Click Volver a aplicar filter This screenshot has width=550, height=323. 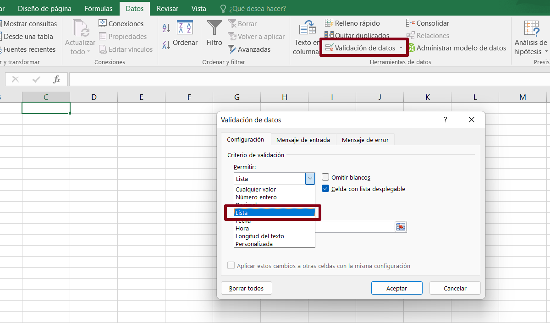[x=256, y=37]
